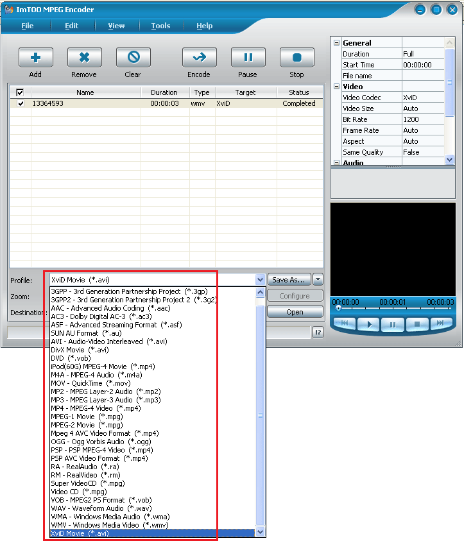Image resolution: width=464 pixels, height=543 pixels.
Task: Click the Configure button
Action: (x=295, y=296)
